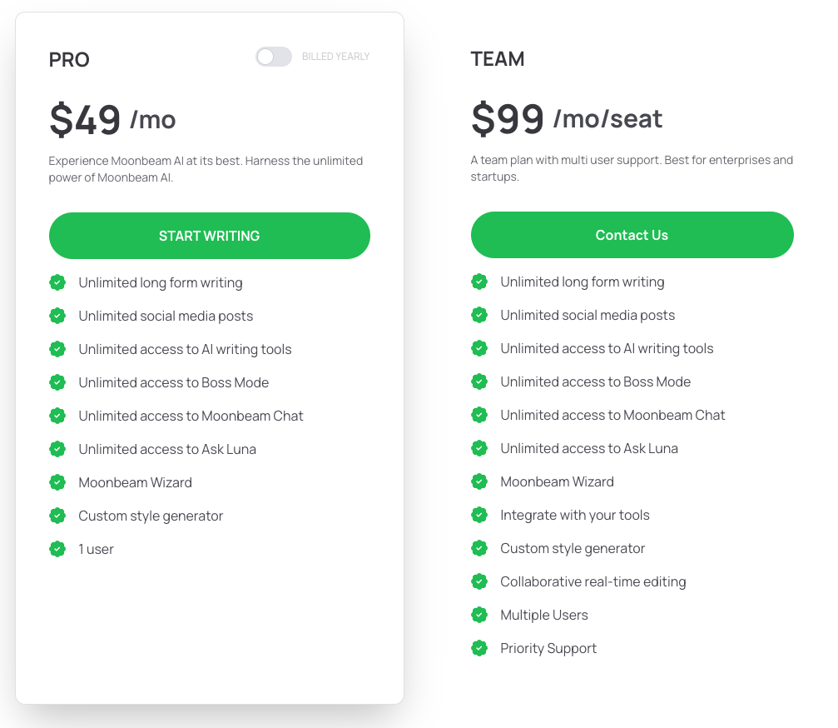Click the PRO plan heading
Image resolution: width=838 pixels, height=728 pixels.
(x=69, y=60)
